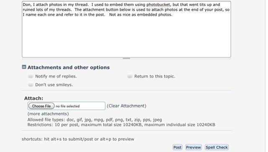Viewport: 268px width, 152px height.
Task: Click the misspelled word photobucket
Action: [158, 5]
